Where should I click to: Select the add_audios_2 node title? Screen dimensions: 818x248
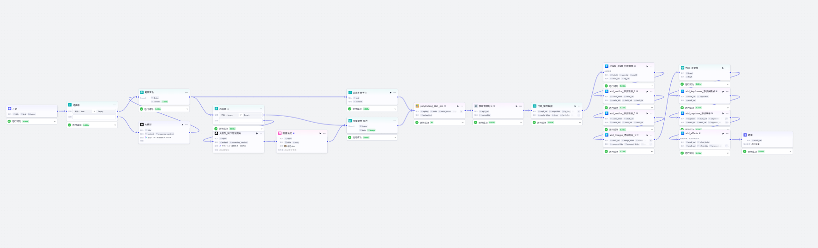pos(623,113)
